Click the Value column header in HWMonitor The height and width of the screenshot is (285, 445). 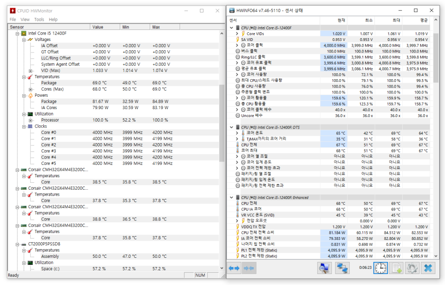[x=105, y=27]
